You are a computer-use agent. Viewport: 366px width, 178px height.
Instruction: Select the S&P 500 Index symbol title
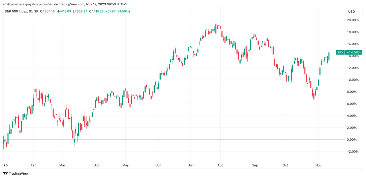click(21, 12)
